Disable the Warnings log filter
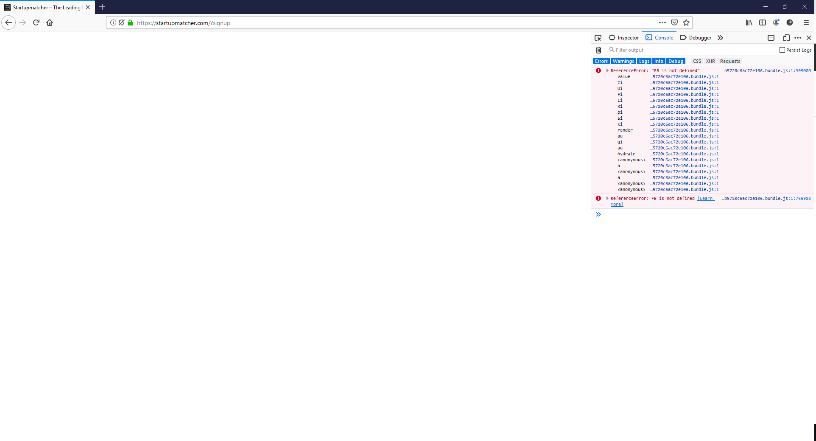 623,61
